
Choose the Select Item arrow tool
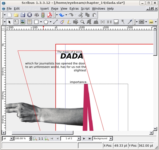click(x=10, y=22)
